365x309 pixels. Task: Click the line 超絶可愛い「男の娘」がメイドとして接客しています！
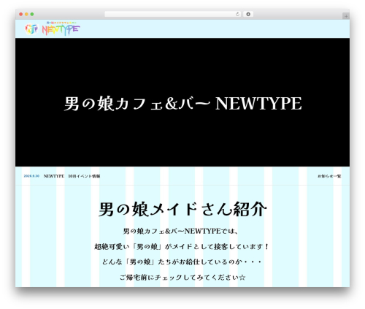(x=182, y=246)
